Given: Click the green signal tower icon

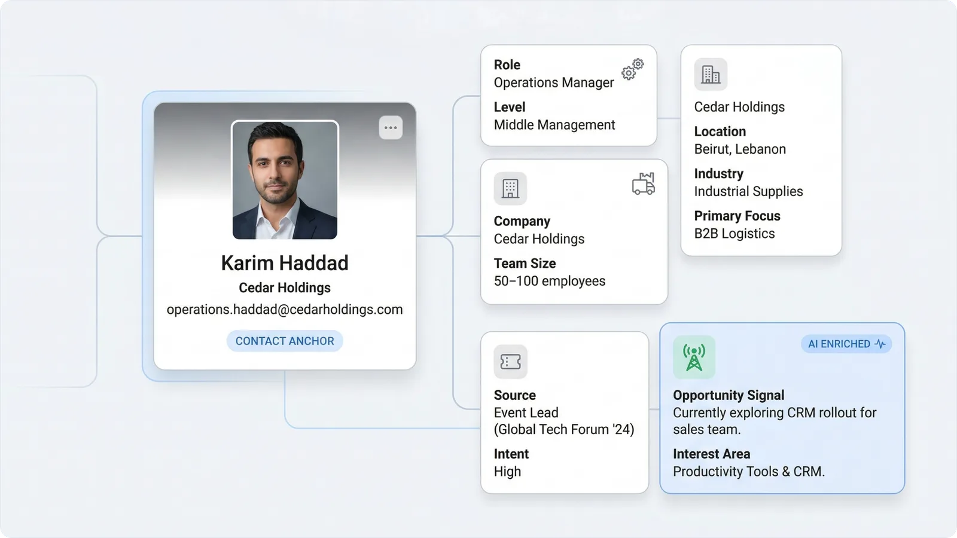Looking at the screenshot, I should (x=694, y=357).
